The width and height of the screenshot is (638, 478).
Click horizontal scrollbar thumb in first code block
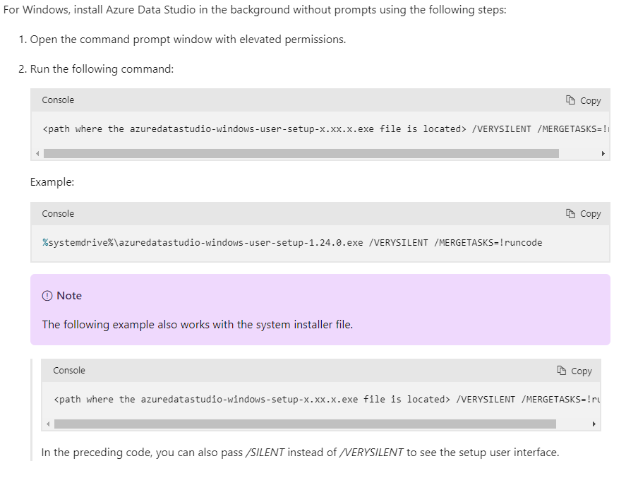point(301,153)
